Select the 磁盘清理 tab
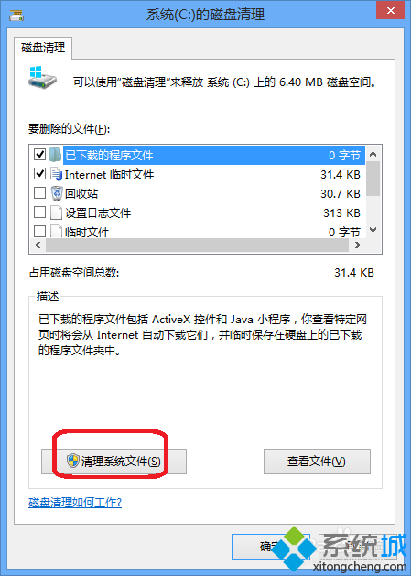 pos(43,48)
